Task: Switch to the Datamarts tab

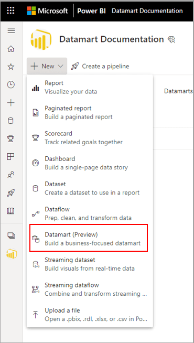Action: tap(178, 91)
